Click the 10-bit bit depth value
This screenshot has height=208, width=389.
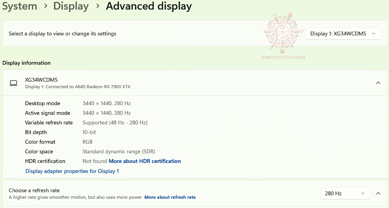coord(89,132)
